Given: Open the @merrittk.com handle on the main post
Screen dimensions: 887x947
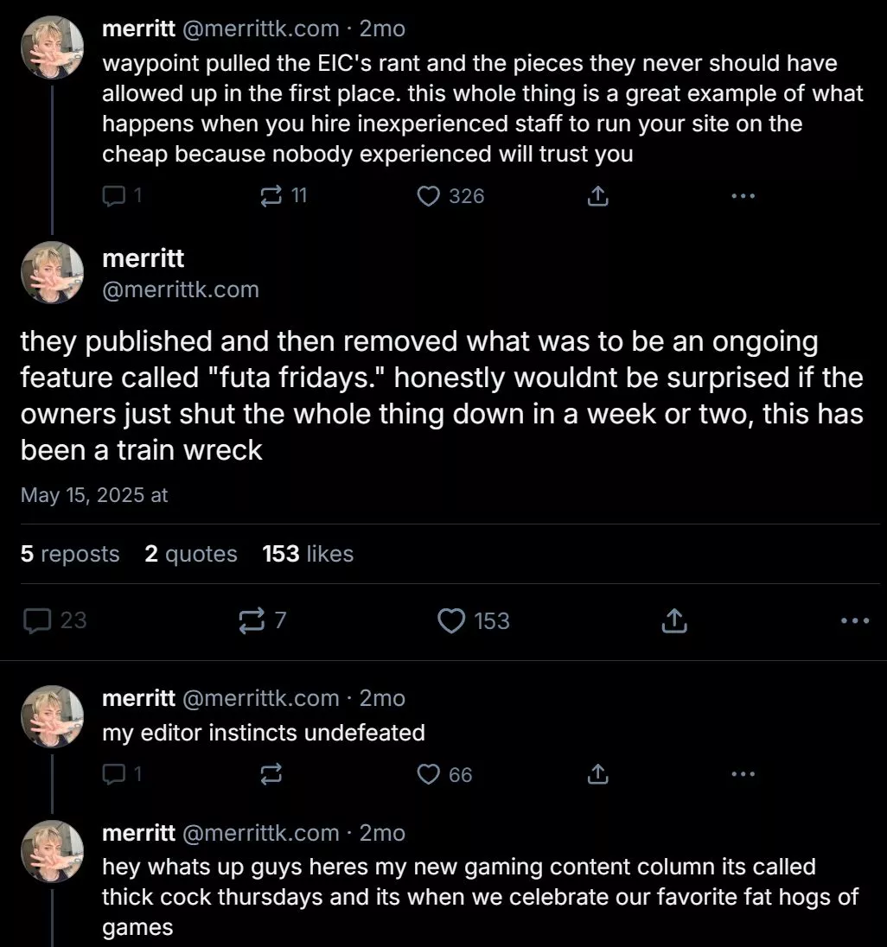Looking at the screenshot, I should [180, 290].
